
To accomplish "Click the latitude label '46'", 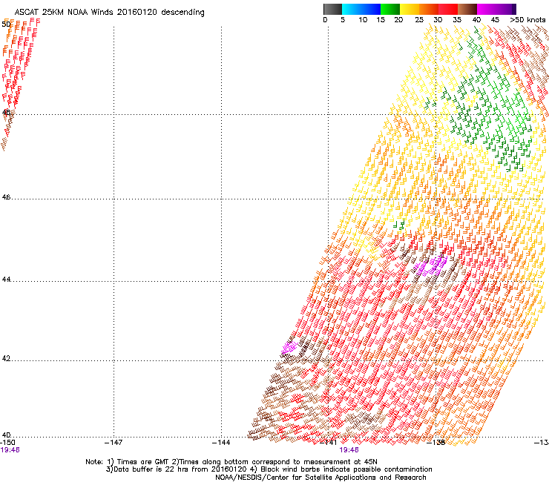I will click(x=6, y=197).
